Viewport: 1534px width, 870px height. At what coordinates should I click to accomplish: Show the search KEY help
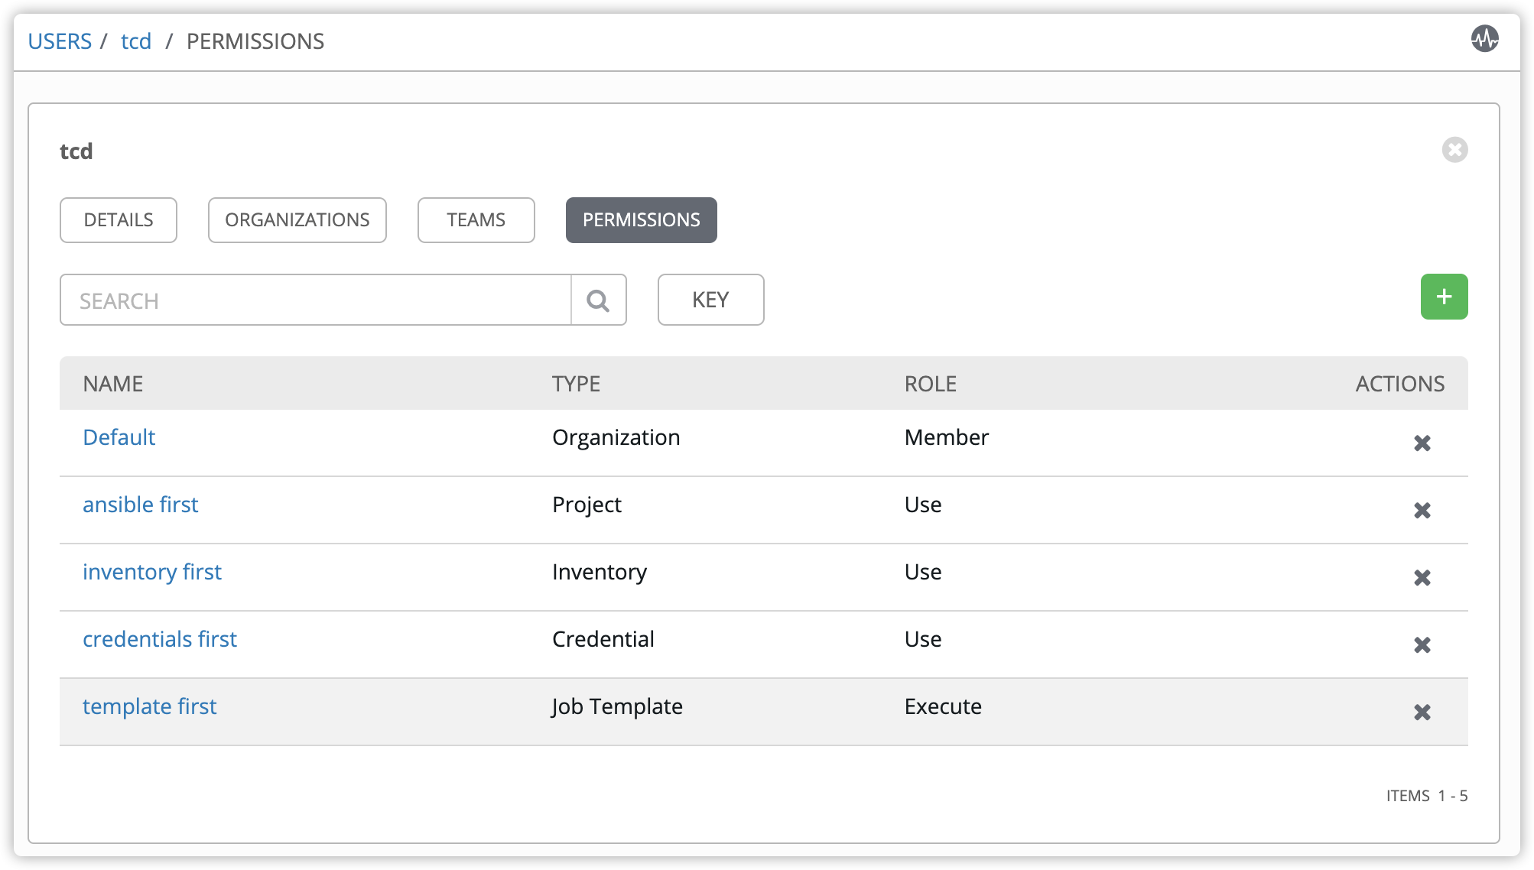pyautogui.click(x=711, y=300)
